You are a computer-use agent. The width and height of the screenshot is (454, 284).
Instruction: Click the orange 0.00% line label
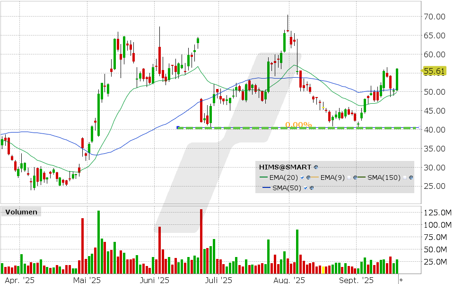click(298, 125)
